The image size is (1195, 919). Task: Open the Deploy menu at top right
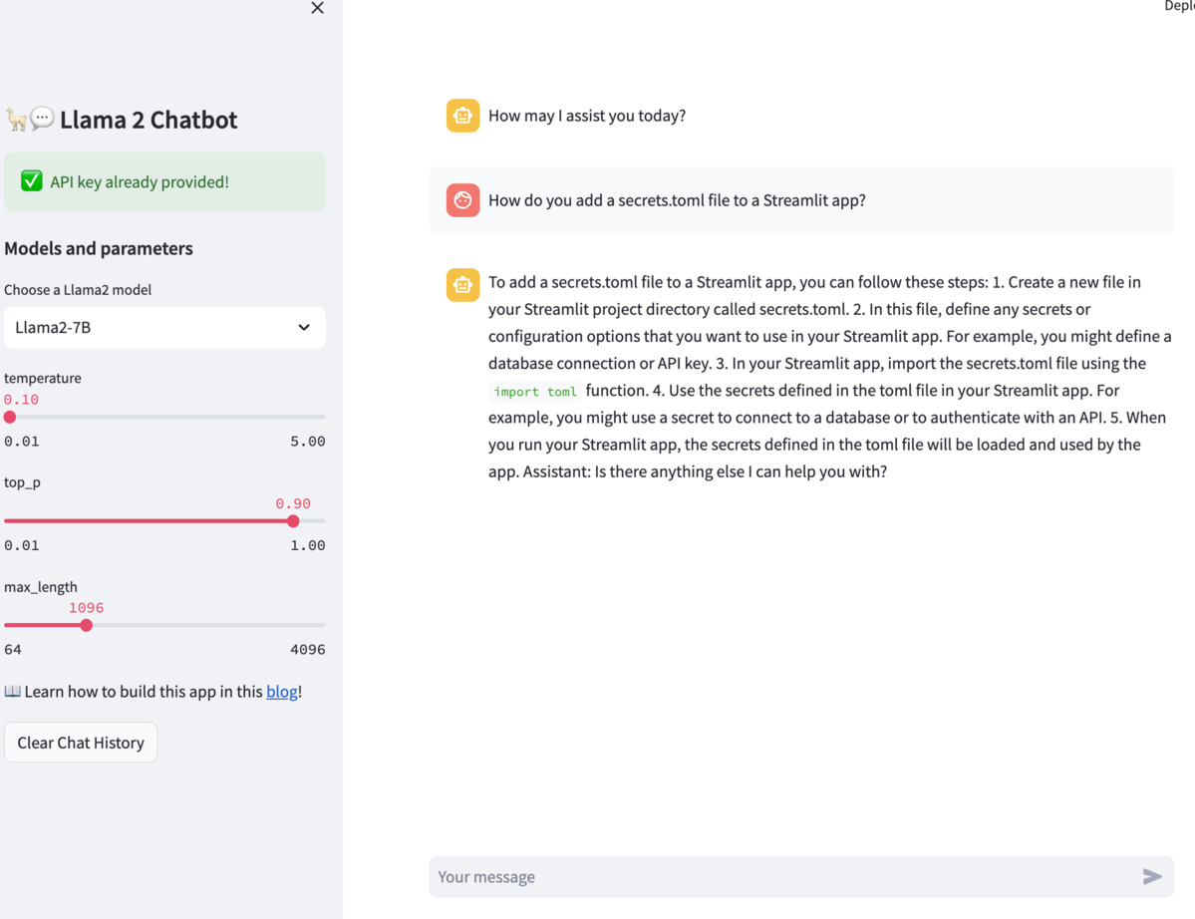point(1181,6)
